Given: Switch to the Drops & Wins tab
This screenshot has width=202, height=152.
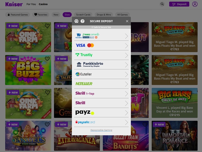Looking at the screenshot, I should (104, 15).
